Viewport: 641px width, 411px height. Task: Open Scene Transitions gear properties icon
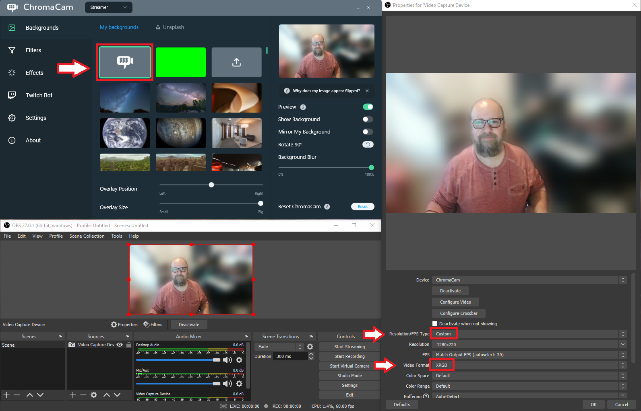[310, 347]
